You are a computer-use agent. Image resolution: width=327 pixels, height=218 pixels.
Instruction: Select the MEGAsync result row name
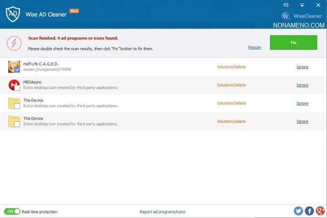pos(33,82)
